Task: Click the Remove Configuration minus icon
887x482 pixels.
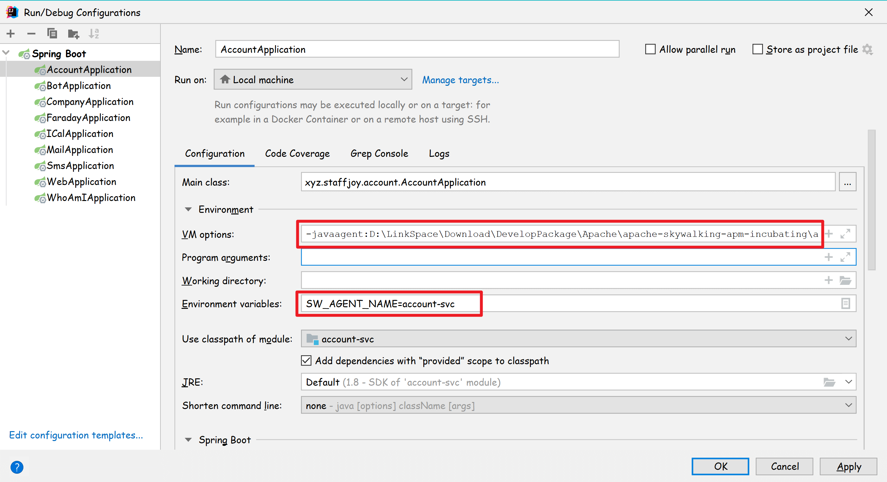Action: (31, 34)
